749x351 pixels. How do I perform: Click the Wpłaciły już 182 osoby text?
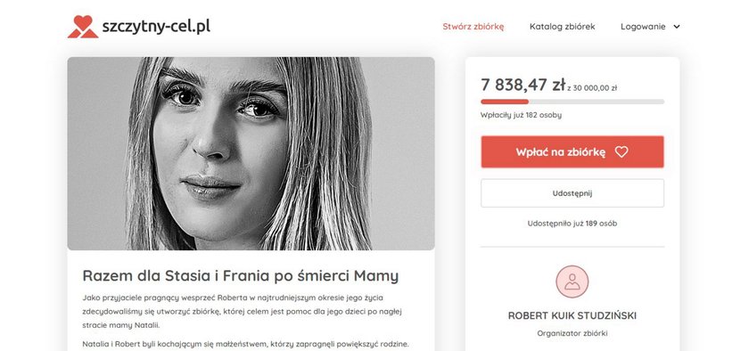521,115
